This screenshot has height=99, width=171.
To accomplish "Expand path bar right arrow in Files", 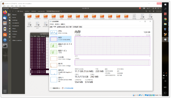I will [x=62, y=11].
